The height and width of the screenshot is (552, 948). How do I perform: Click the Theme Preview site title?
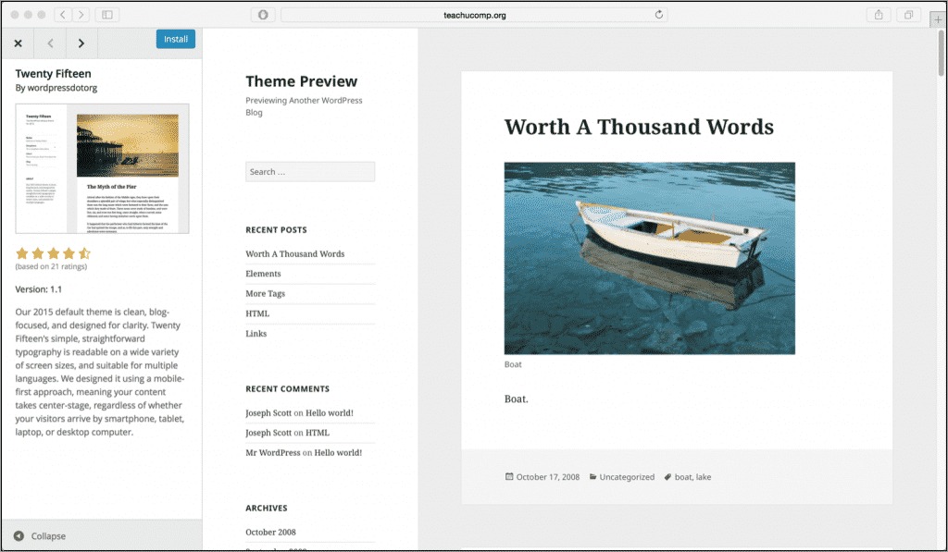301,81
